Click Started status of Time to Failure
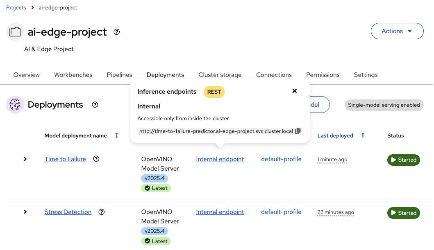434x250 pixels. coord(403,160)
